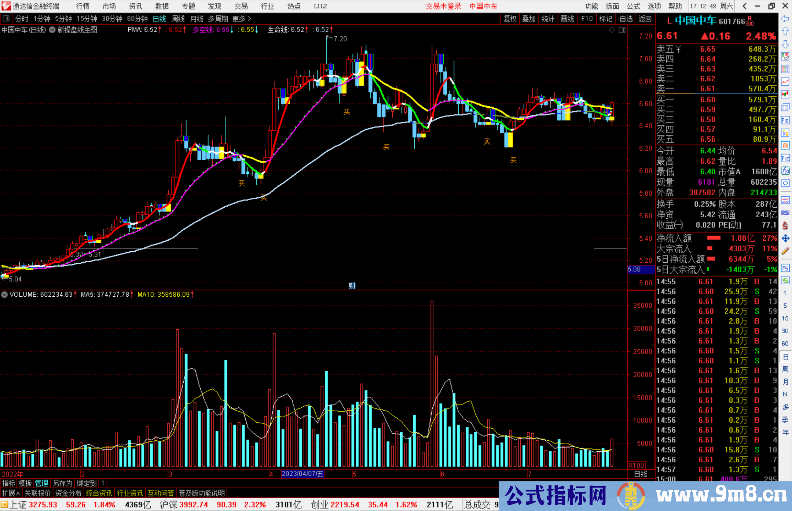Expand the 扩展 panel at bottom
The height and width of the screenshot is (511, 792).
11,493
